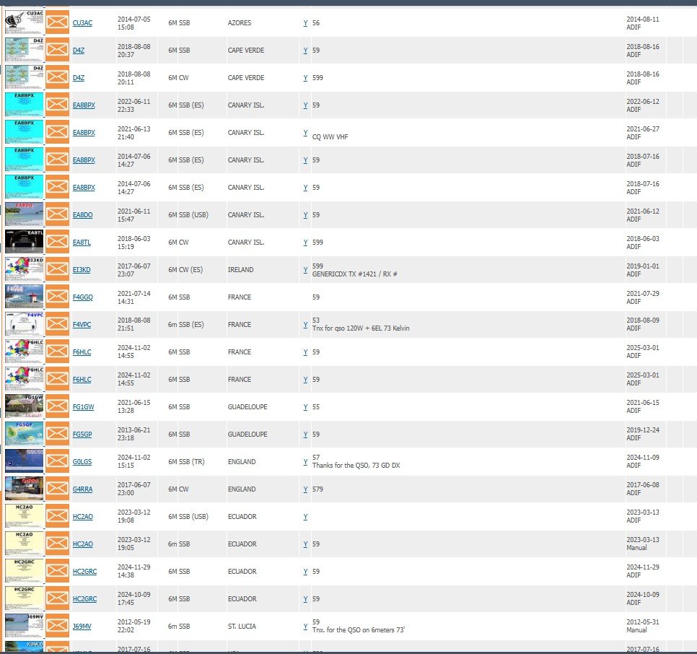This screenshot has width=697, height=654.
Task: Open the envelope icon for EA8DO
Action: pyautogui.click(x=58, y=215)
